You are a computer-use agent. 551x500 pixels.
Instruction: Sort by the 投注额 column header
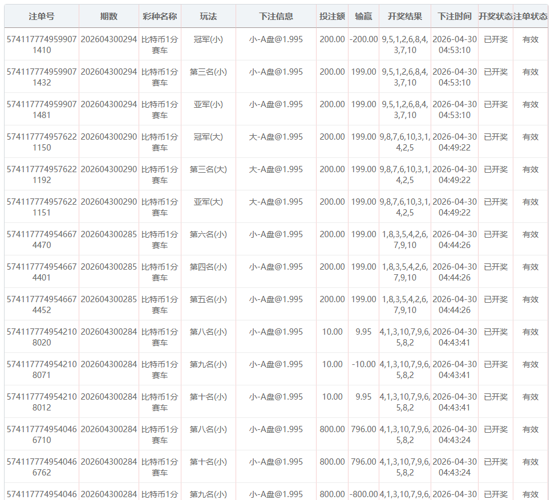click(332, 17)
